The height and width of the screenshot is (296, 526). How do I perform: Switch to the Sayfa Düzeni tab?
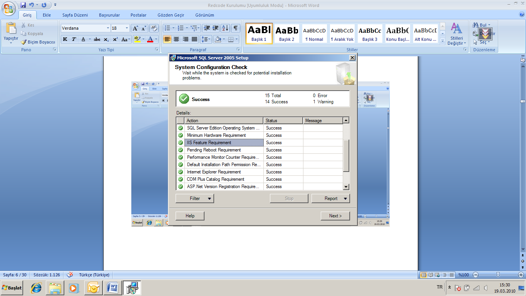75,15
